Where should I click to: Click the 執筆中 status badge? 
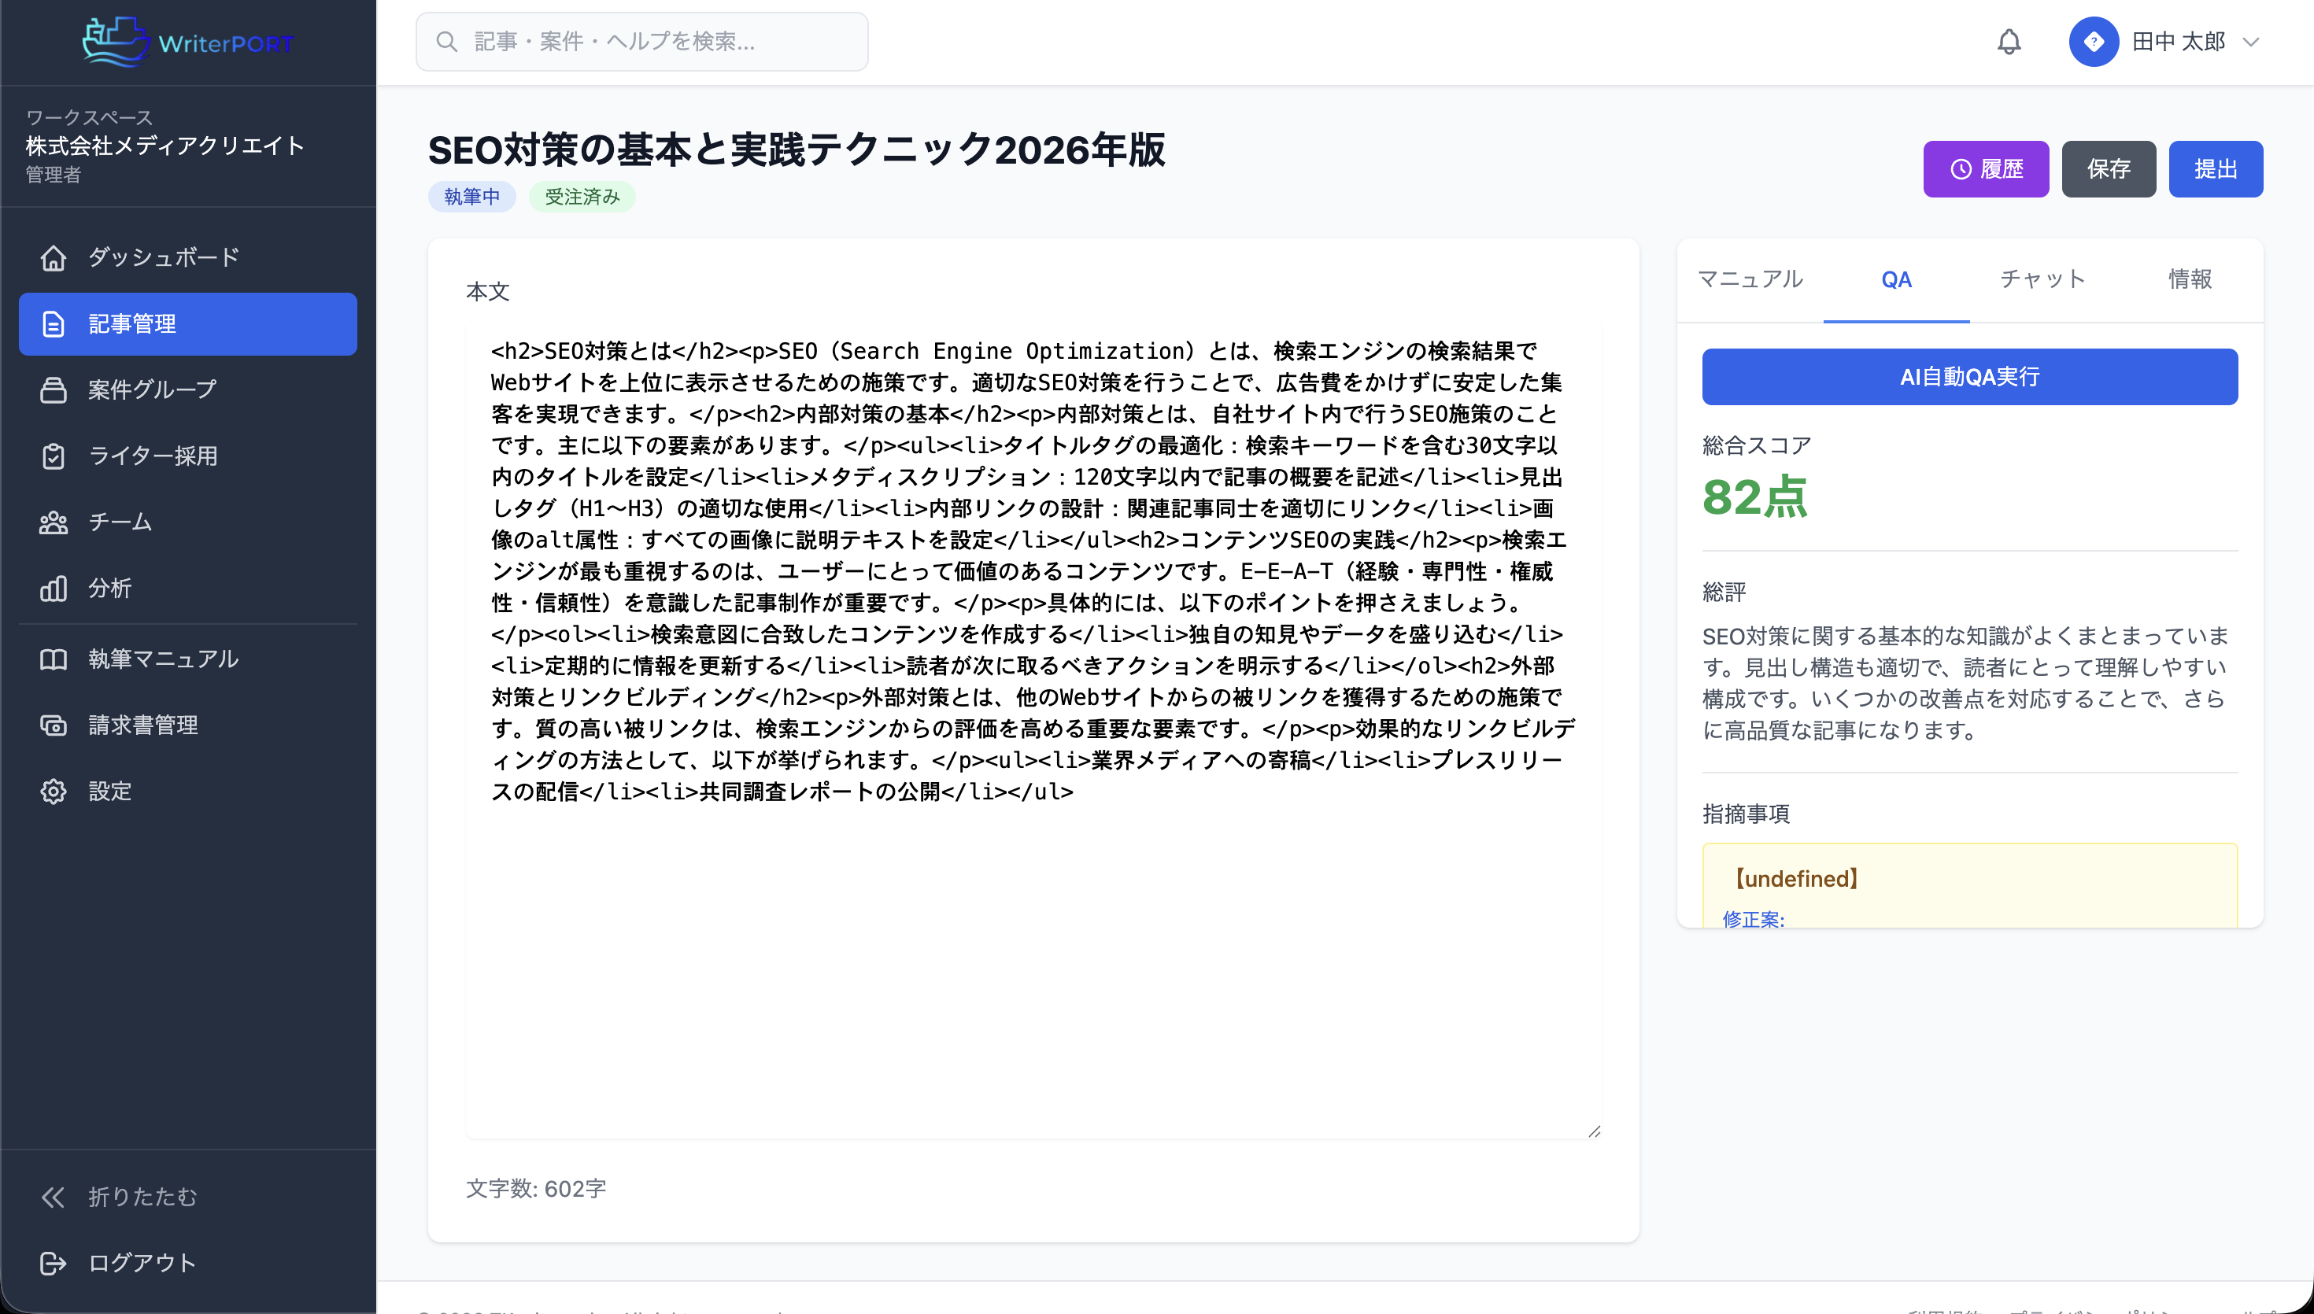click(x=472, y=197)
